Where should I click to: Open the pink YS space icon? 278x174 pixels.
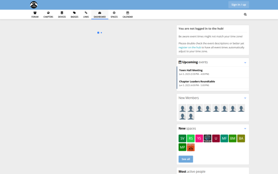(199, 138)
